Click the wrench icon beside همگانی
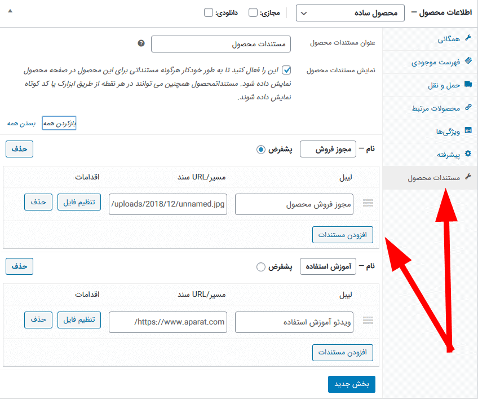The width and height of the screenshot is (478, 399). (x=468, y=38)
